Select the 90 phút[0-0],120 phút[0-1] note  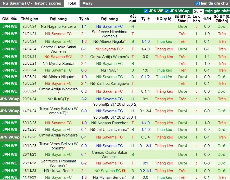tap(115, 117)
